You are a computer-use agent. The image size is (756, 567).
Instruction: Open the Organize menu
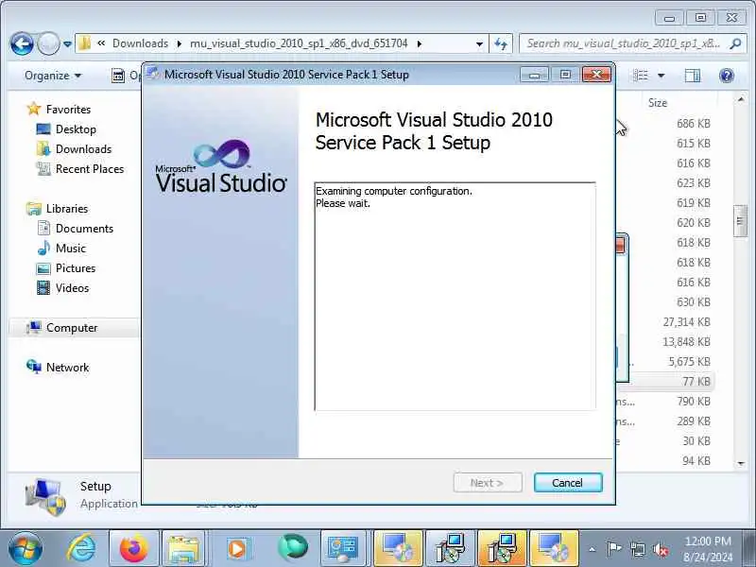pyautogui.click(x=53, y=76)
